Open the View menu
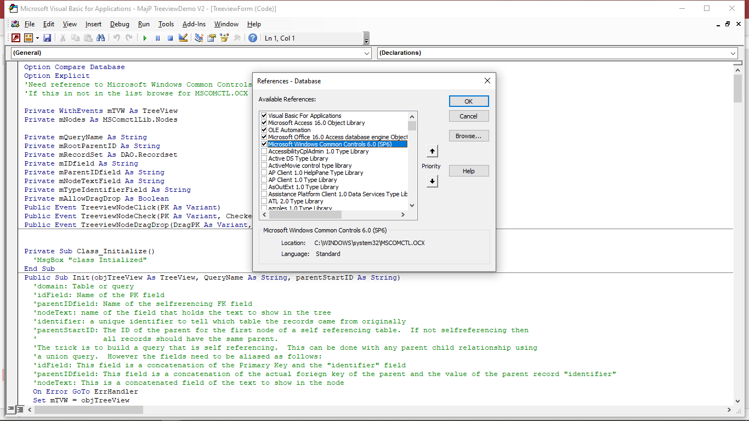 (70, 24)
